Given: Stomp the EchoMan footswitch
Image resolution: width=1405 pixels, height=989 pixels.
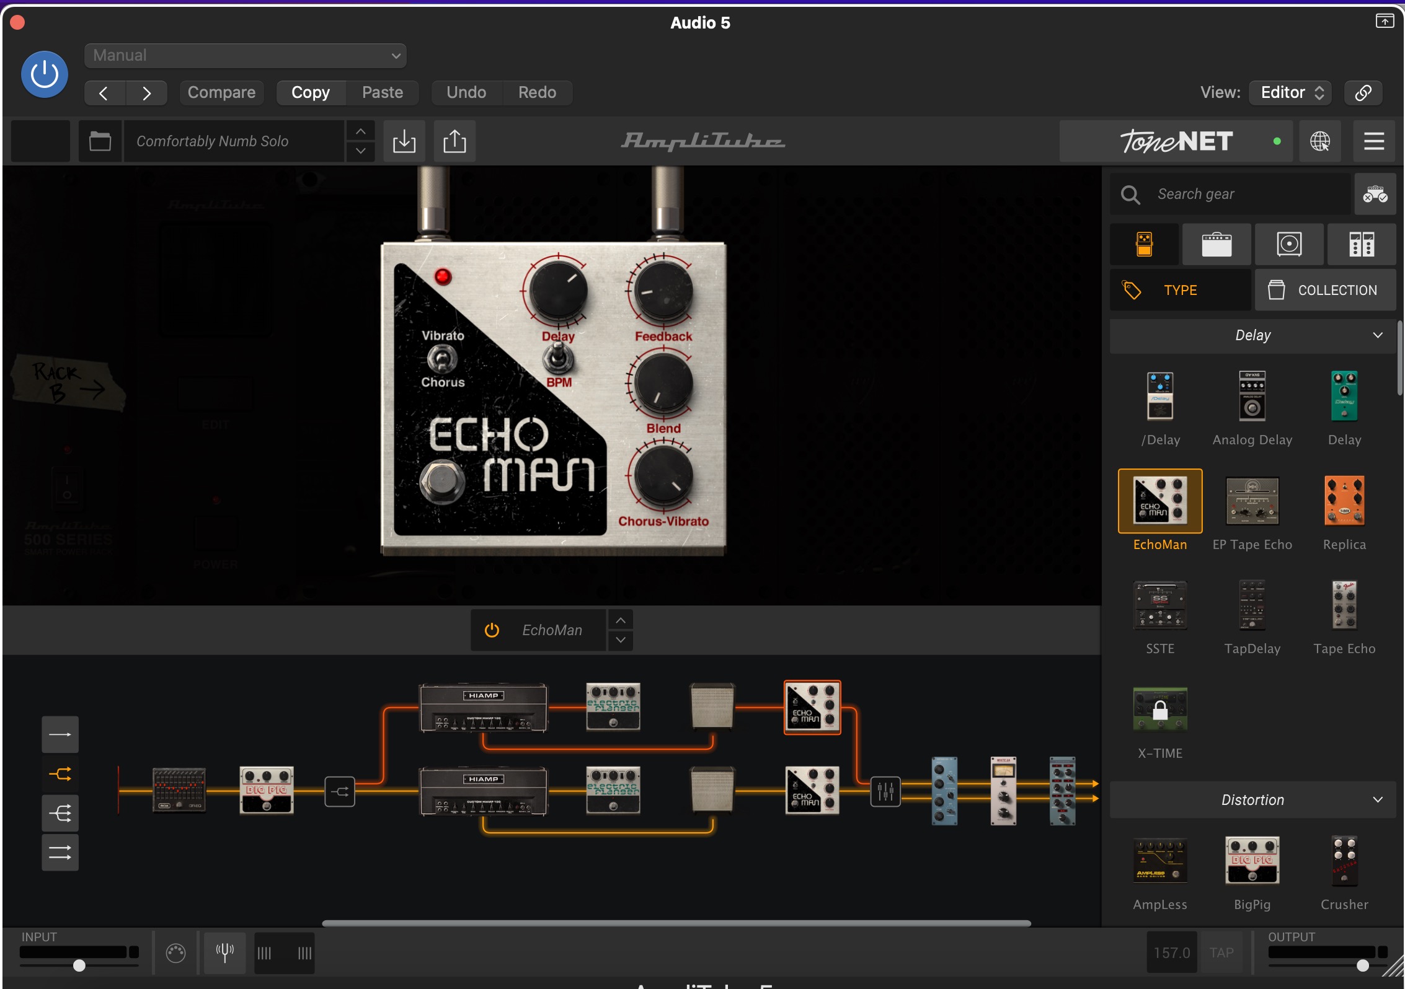Looking at the screenshot, I should pos(442,481).
